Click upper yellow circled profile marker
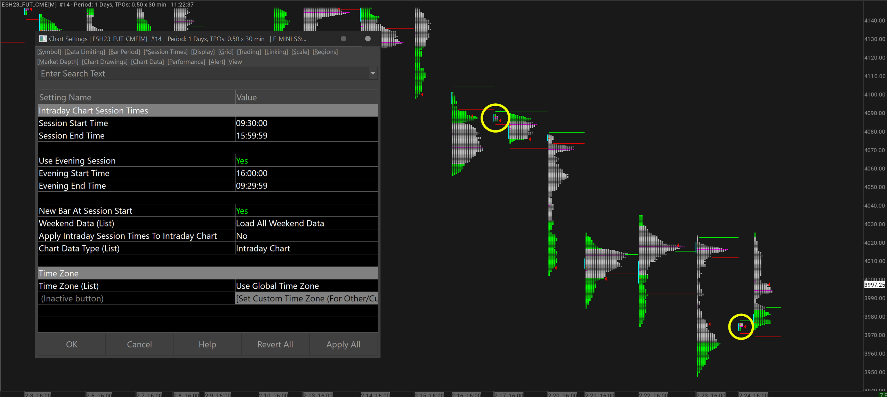This screenshot has width=887, height=397. [x=496, y=118]
